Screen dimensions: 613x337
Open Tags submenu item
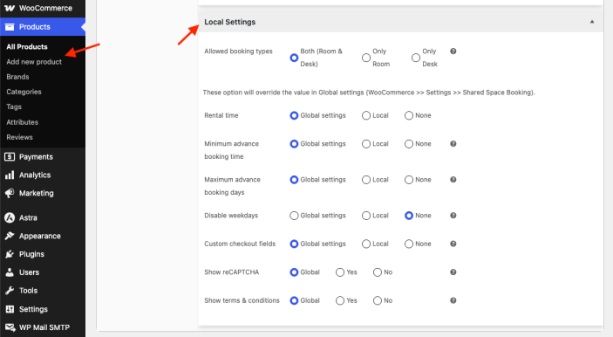click(14, 107)
